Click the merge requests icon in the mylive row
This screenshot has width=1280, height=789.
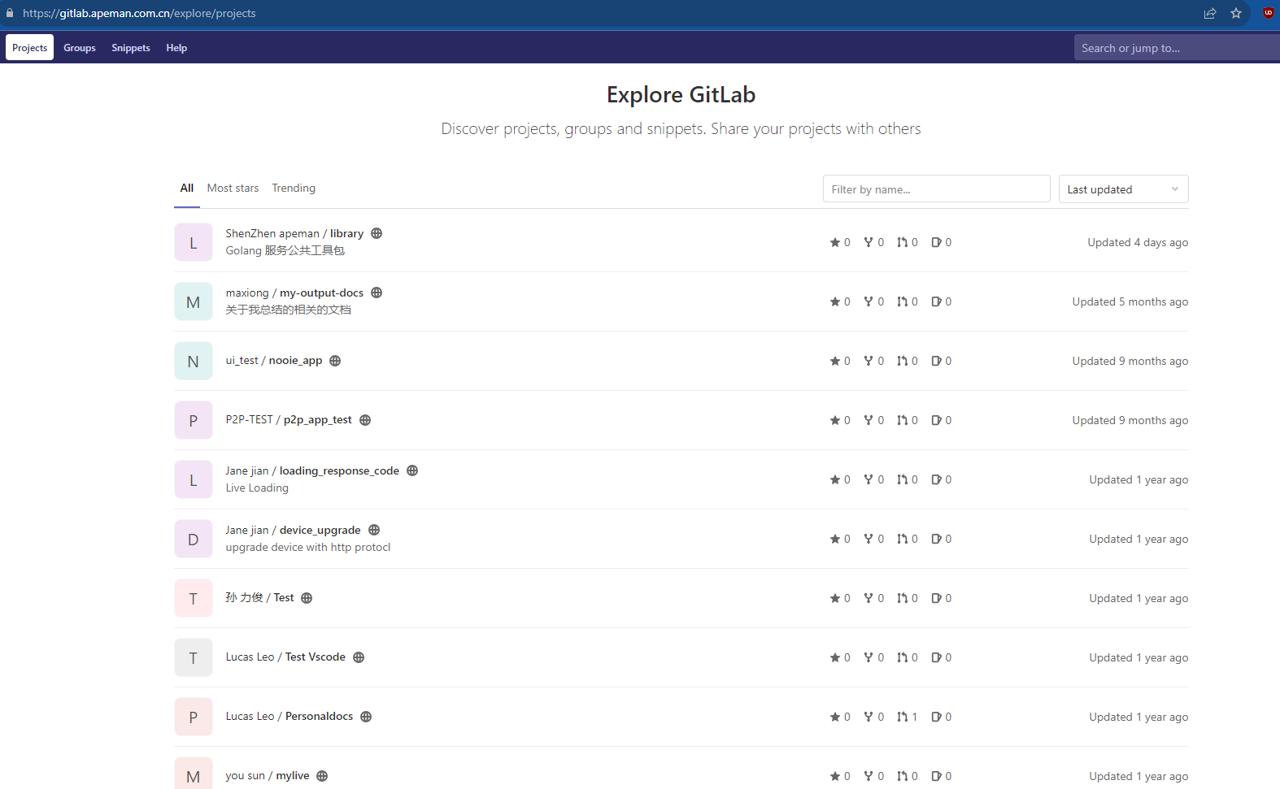point(902,776)
